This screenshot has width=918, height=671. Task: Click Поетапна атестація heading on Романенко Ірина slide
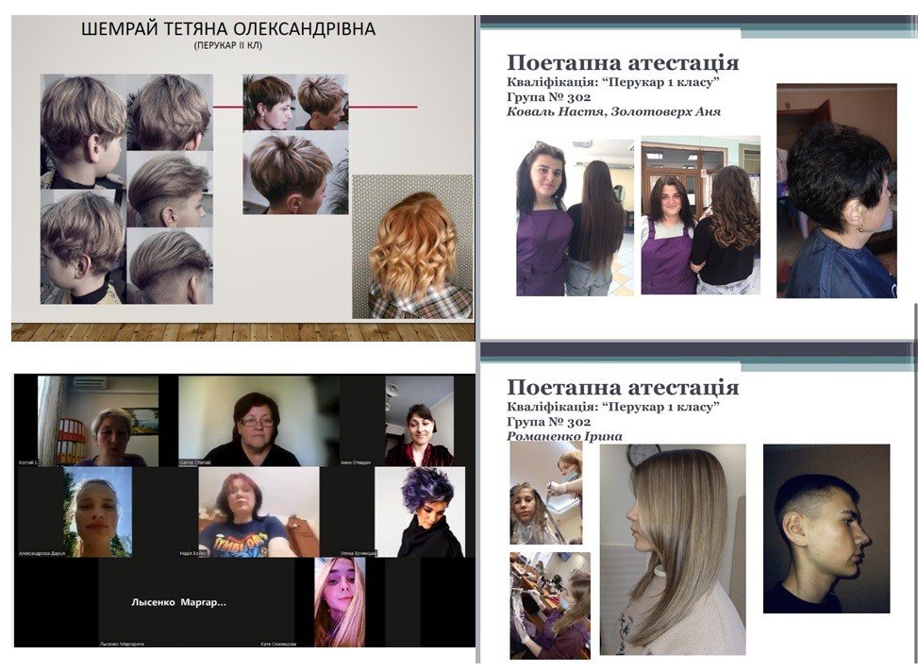click(623, 387)
